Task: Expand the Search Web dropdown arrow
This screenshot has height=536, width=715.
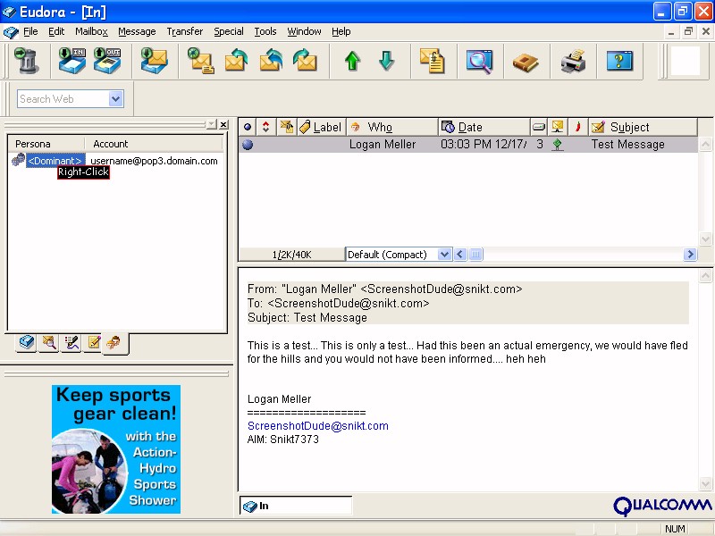Action: [x=116, y=98]
